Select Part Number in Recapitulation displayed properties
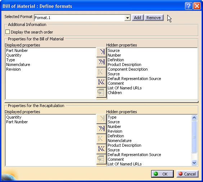 tap(17, 122)
